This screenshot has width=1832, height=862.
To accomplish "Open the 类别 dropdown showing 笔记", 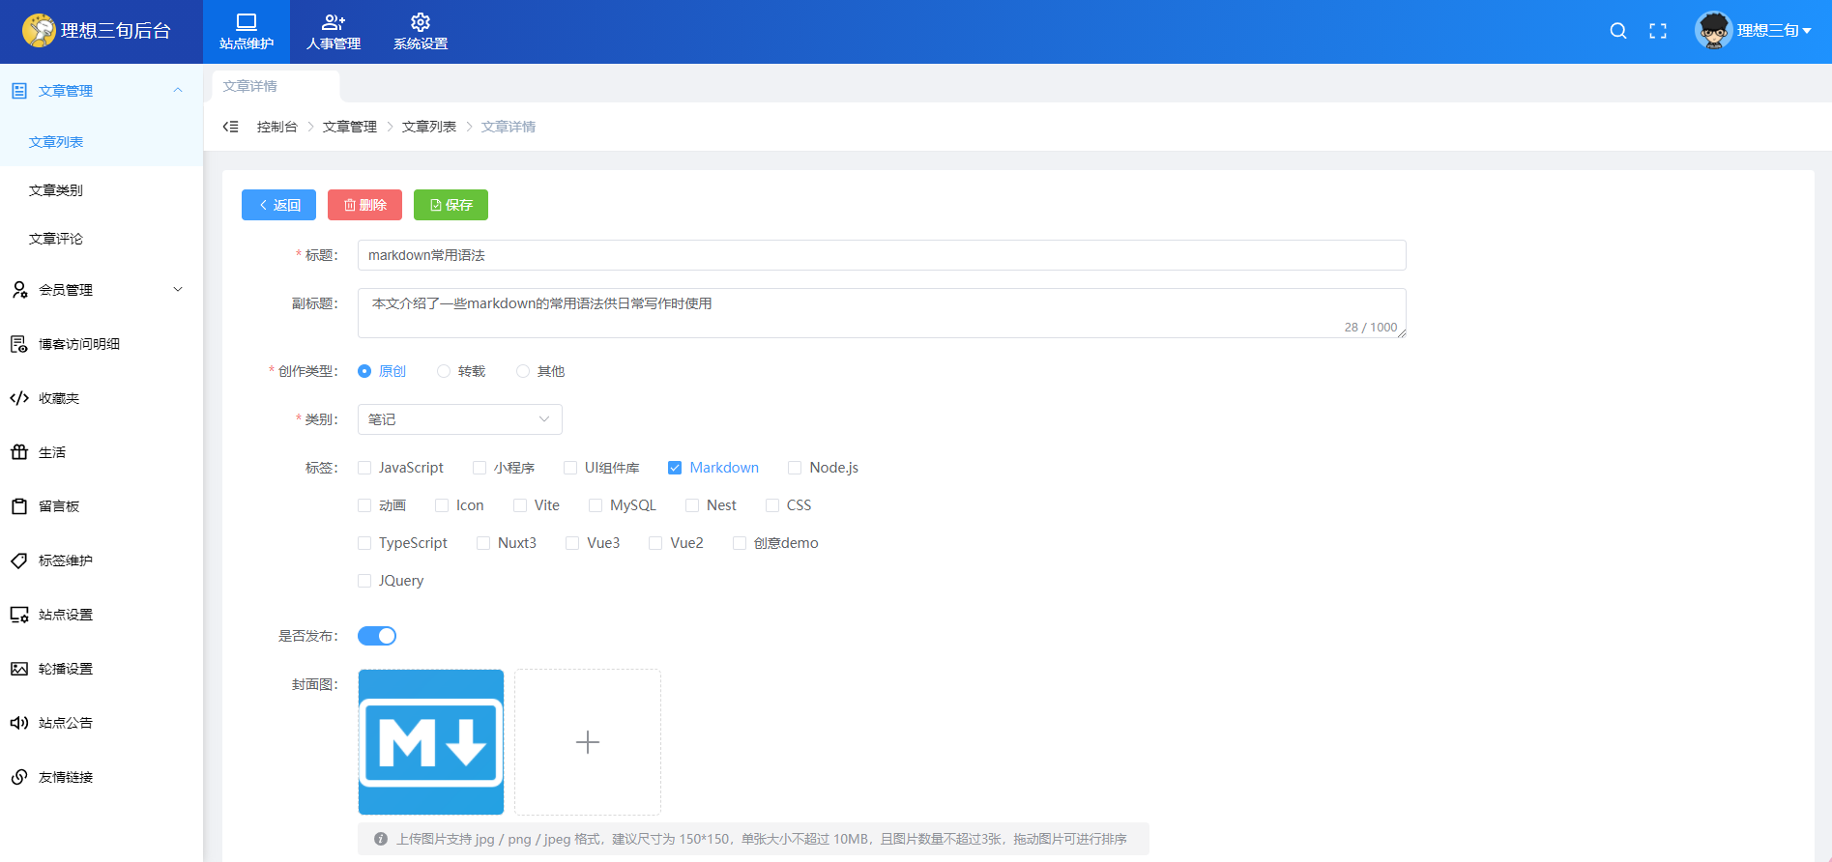I will [x=459, y=419].
